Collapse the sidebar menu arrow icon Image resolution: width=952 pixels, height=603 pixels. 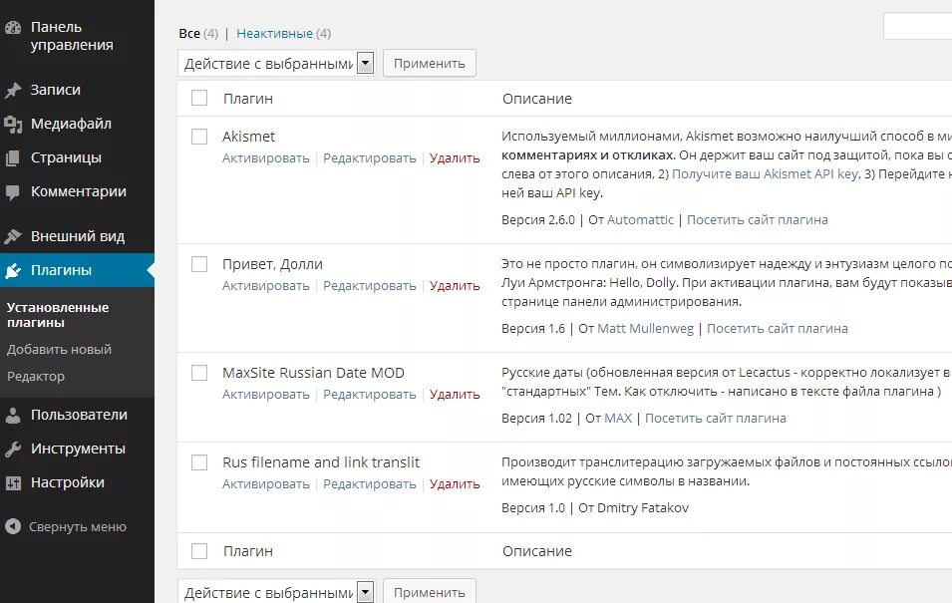click(13, 527)
